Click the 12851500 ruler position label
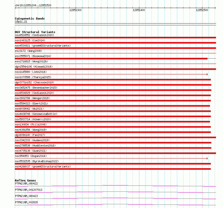Viewport: 223px width, 208px height. coord(202,10)
